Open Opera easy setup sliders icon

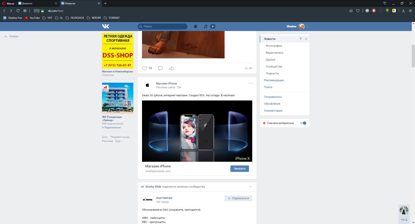pyautogui.click(x=410, y=11)
